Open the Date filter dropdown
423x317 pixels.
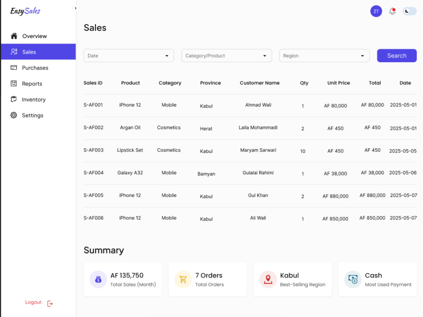(x=129, y=55)
